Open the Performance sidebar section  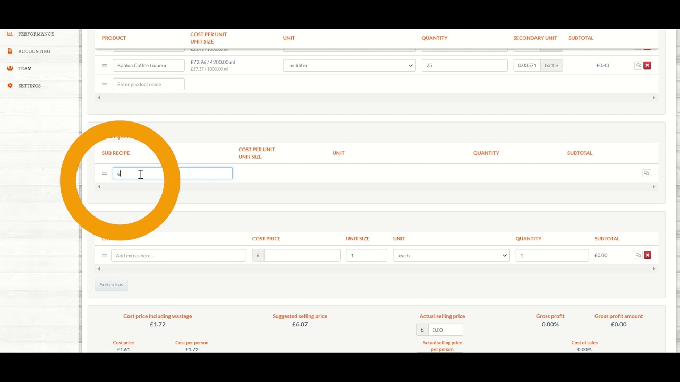[36, 34]
